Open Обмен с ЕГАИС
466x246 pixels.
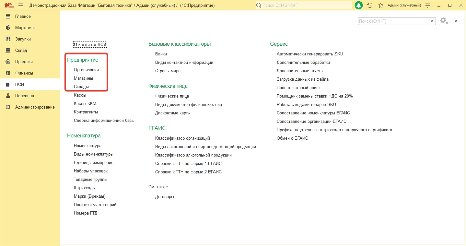[292, 138]
